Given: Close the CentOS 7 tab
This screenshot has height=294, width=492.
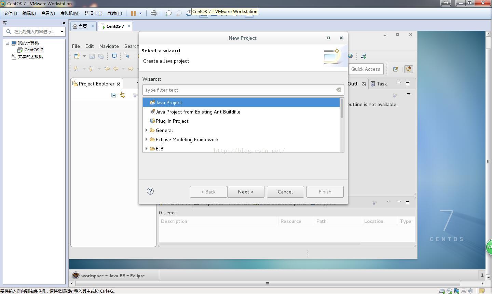Looking at the screenshot, I should (128, 26).
